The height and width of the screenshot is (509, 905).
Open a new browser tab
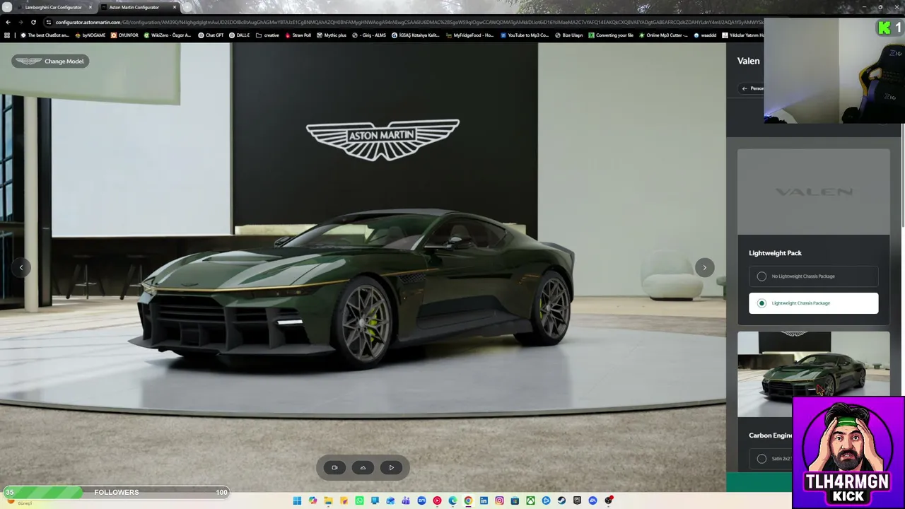(x=187, y=7)
